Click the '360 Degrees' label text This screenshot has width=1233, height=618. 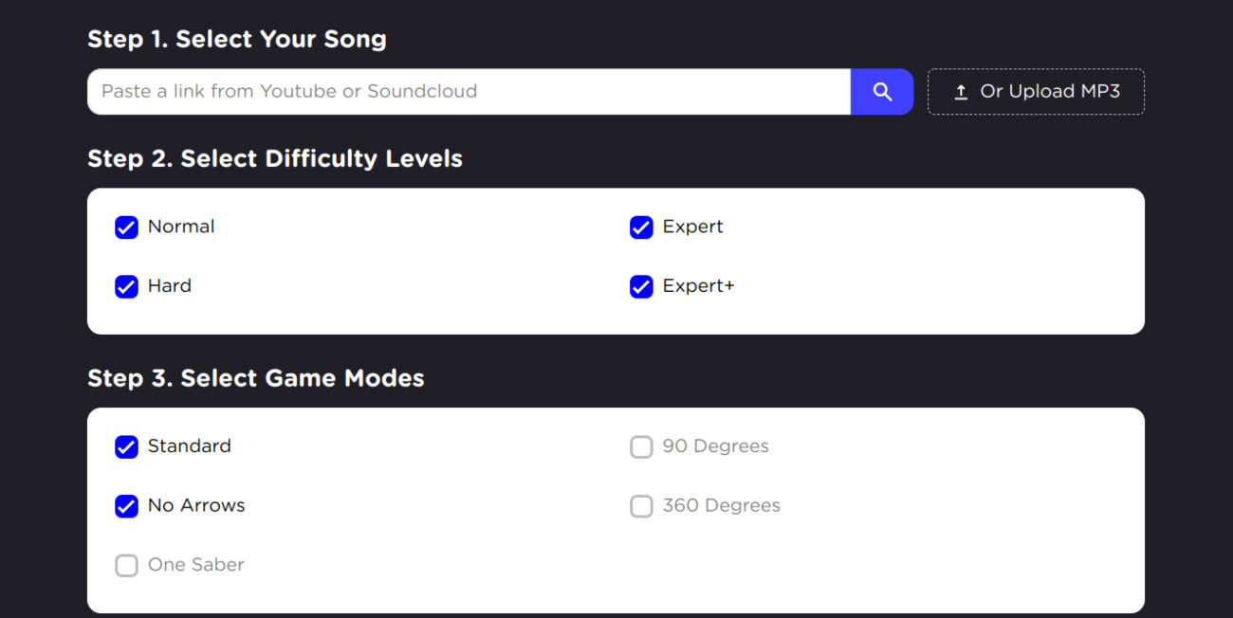click(x=721, y=506)
